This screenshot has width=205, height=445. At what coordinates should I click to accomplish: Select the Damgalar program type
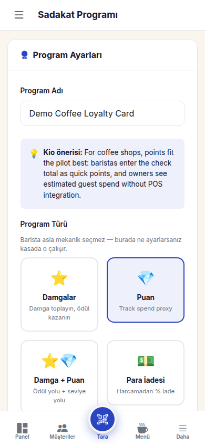[59, 294]
